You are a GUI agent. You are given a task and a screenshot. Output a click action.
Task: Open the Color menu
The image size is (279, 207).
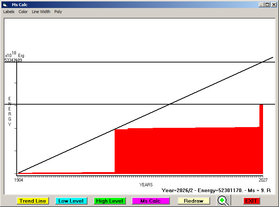23,12
